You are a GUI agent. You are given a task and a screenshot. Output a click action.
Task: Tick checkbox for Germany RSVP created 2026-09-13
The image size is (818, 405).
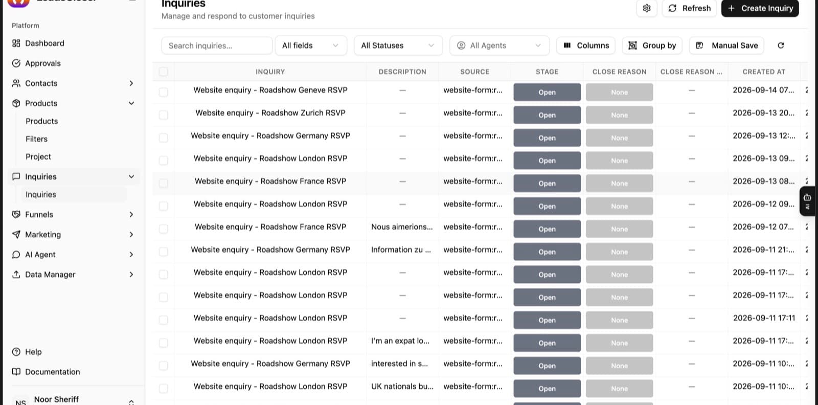[163, 138]
